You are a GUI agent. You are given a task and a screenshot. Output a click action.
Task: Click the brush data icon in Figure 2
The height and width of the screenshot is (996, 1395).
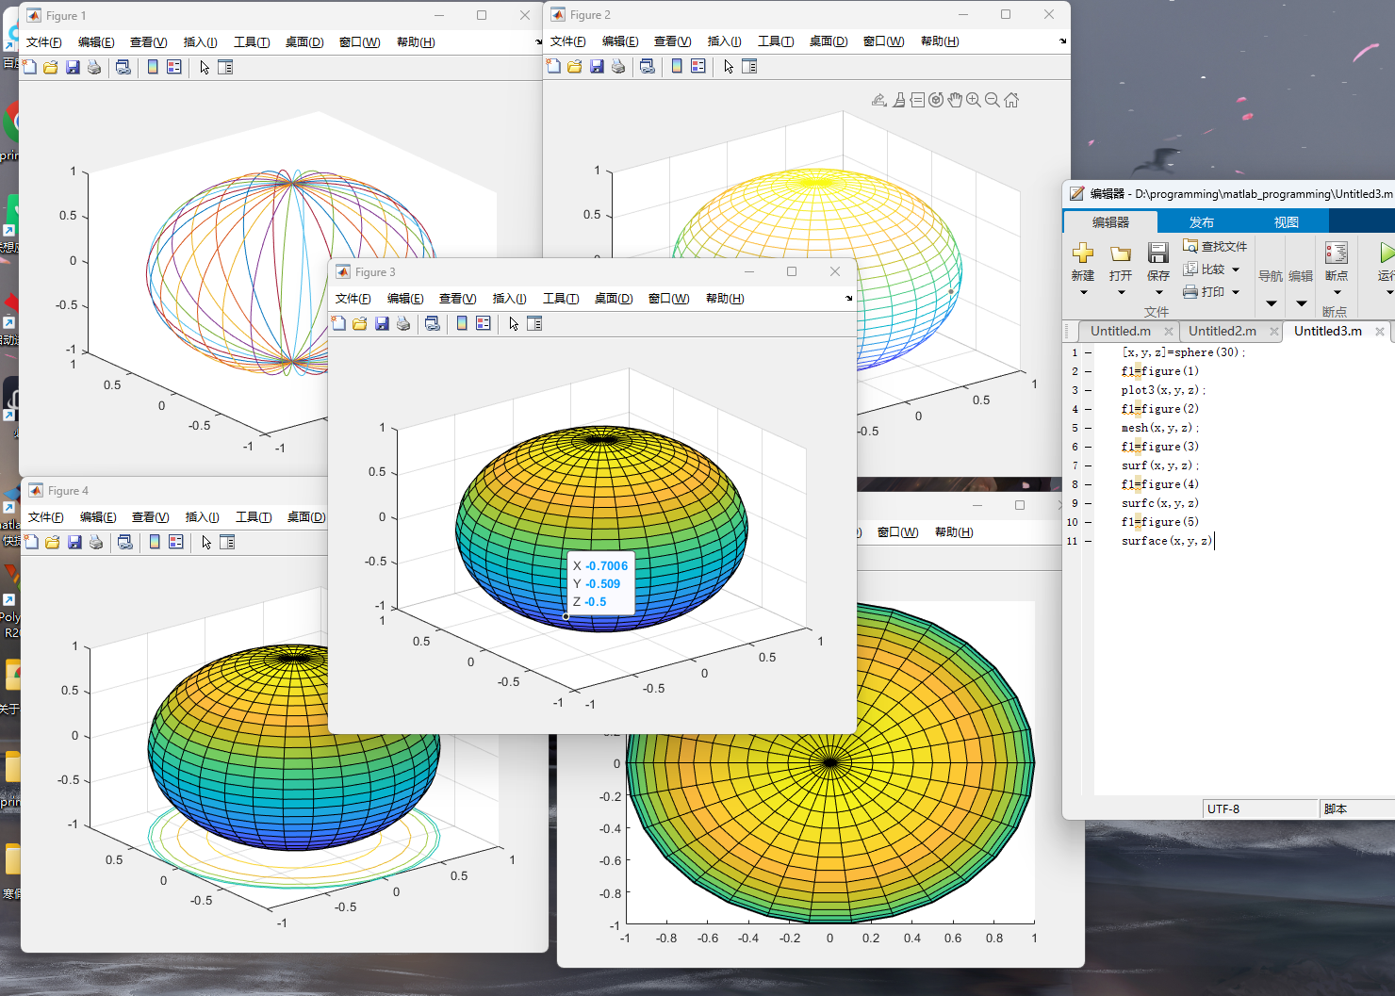[x=899, y=100]
